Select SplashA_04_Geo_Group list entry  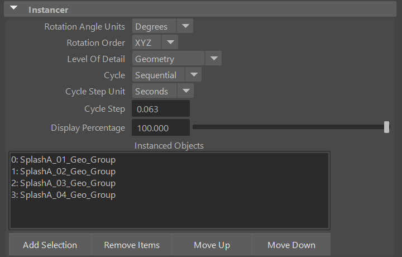point(63,195)
